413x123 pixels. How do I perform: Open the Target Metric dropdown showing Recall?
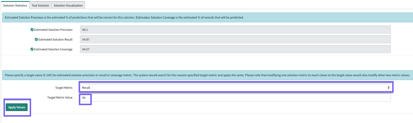click(x=235, y=88)
